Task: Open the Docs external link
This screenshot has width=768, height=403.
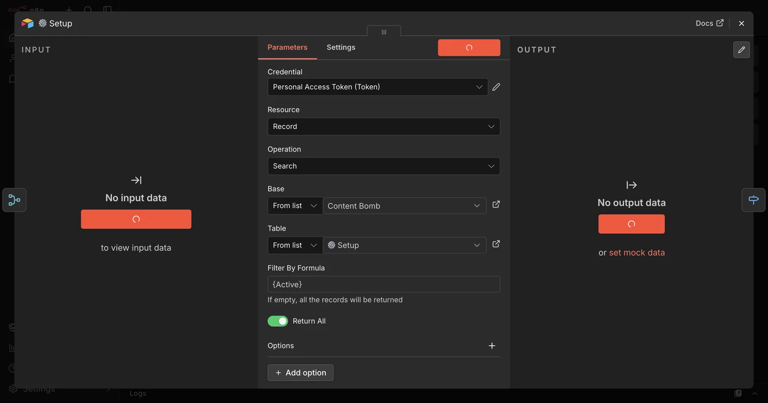Action: (x=709, y=23)
